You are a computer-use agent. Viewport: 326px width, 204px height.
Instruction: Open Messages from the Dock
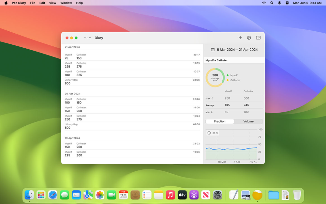click(x=65, y=195)
